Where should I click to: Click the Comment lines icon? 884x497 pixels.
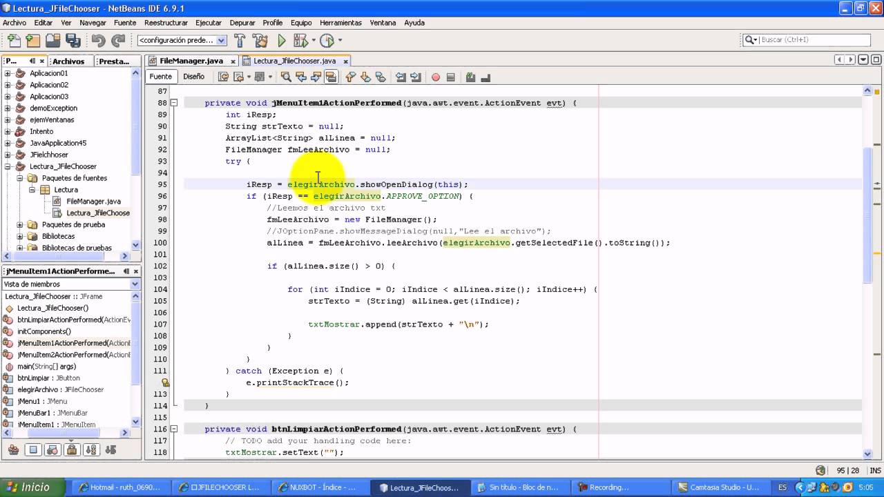470,77
